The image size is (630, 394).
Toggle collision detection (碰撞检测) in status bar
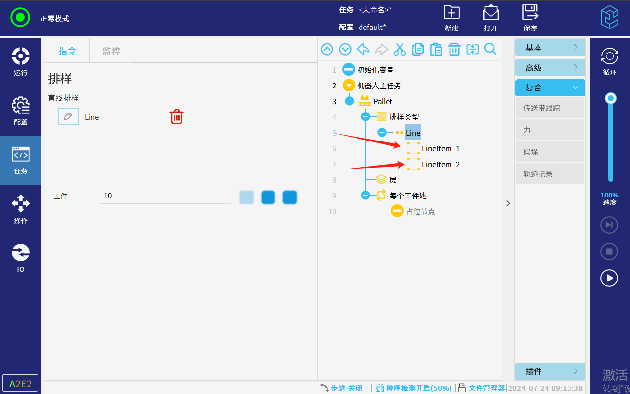413,388
